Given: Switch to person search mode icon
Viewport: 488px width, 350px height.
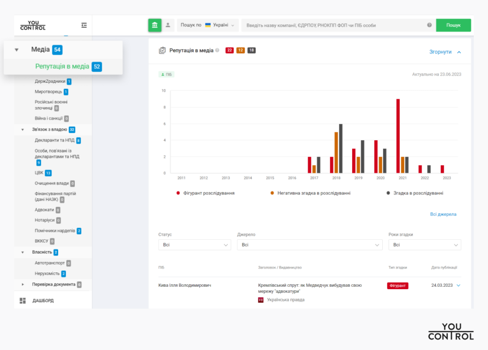Looking at the screenshot, I should click(168, 25).
